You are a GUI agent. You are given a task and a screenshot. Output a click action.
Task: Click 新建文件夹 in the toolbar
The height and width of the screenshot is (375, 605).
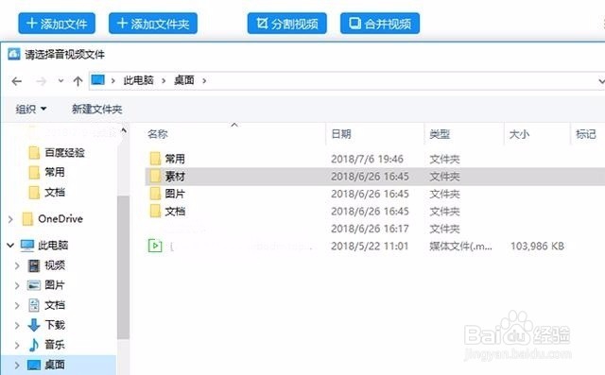96,109
